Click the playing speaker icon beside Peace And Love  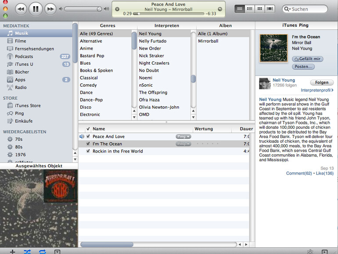click(82, 136)
